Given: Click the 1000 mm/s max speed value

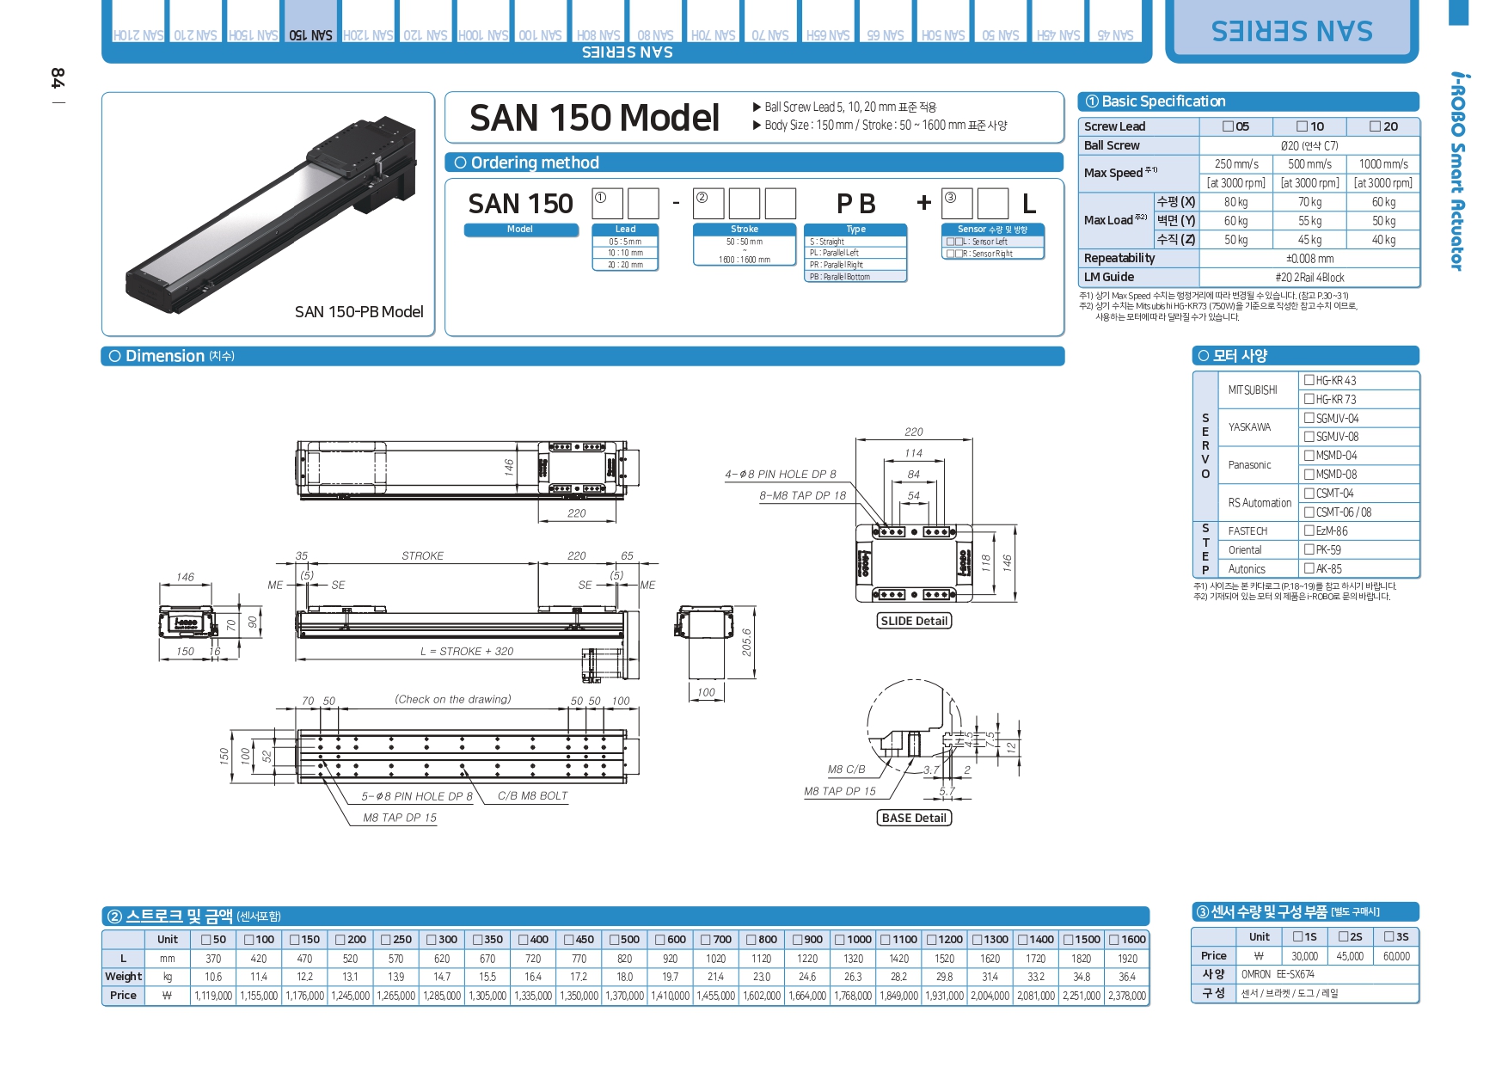Looking at the screenshot, I should click(x=1383, y=164).
